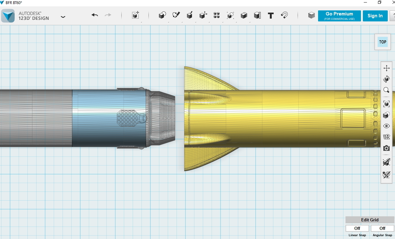This screenshot has height=239, width=395.
Task: Select the Orbit navigation tool
Action: click(x=386, y=79)
